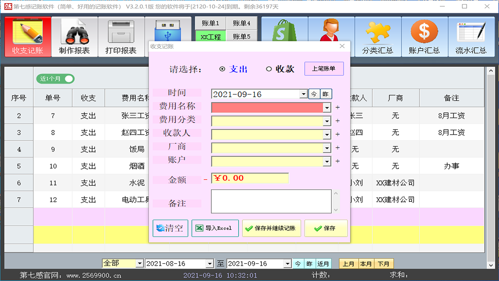Select the 收款 income radio button
This screenshot has height=281, width=499.
click(269, 69)
